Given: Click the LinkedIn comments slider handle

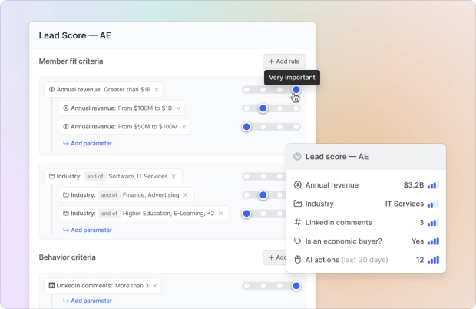Looking at the screenshot, I should (x=296, y=286).
